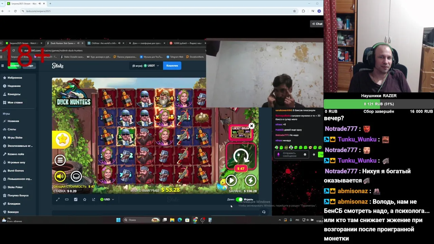Image resolution: width=434 pixels, height=244 pixels.
Task: Open Казино лайв category
Action: 16,154
